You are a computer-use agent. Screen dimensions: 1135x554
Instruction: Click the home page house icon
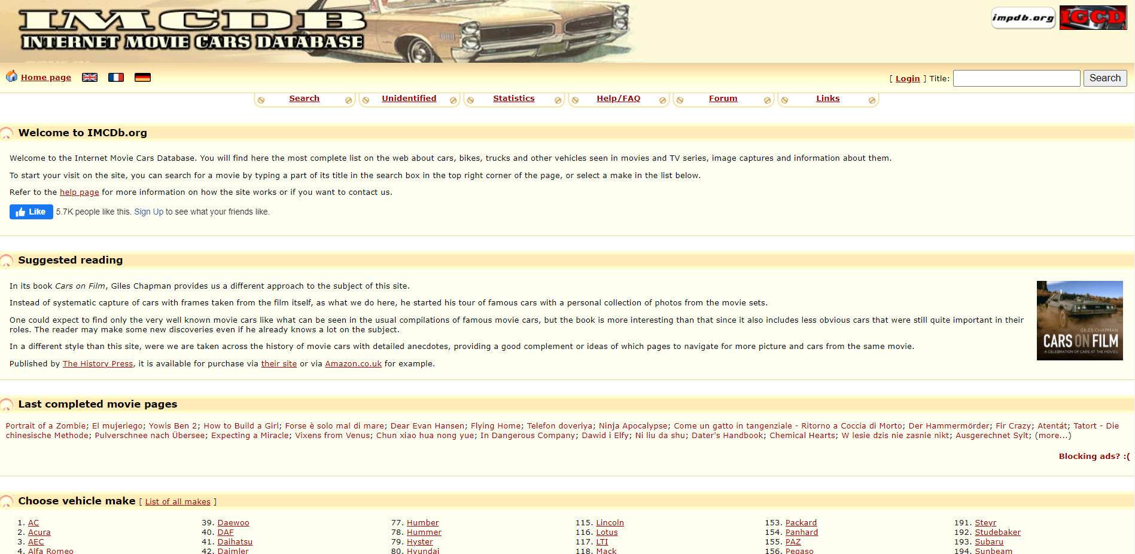point(11,76)
